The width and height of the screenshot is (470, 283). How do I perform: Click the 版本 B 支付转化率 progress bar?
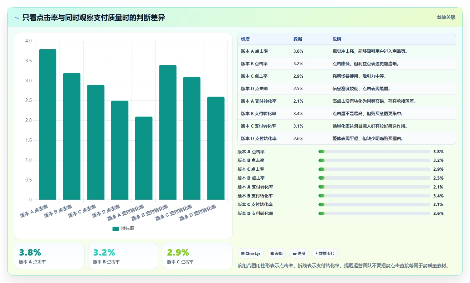pyautogui.click(x=374, y=196)
